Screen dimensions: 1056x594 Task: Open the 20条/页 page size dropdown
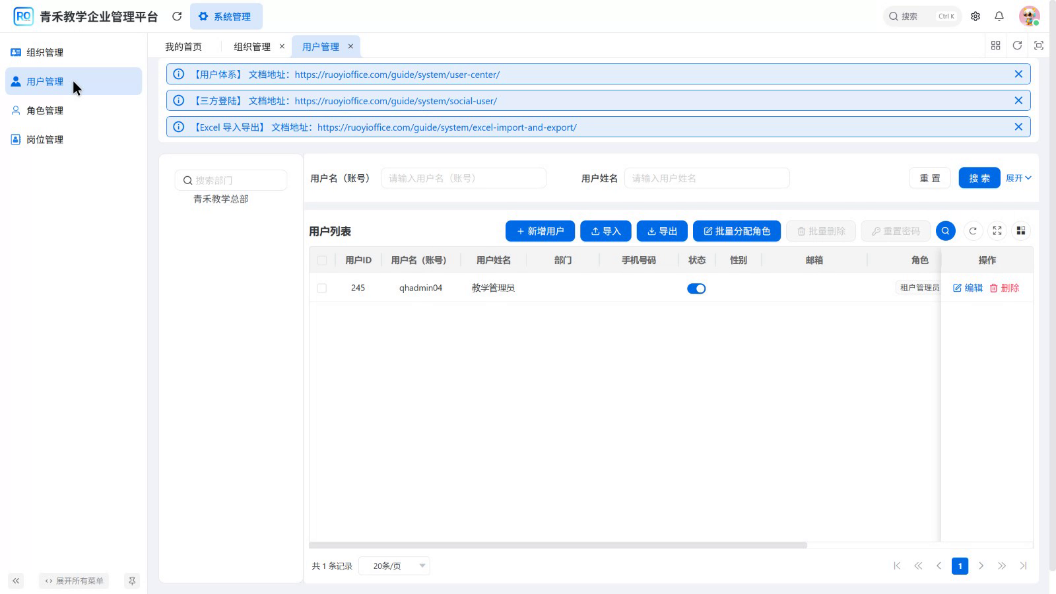(x=394, y=566)
